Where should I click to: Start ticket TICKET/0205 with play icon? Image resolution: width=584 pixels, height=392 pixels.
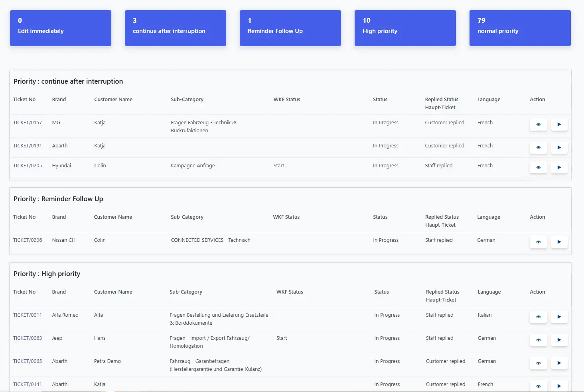point(559,167)
